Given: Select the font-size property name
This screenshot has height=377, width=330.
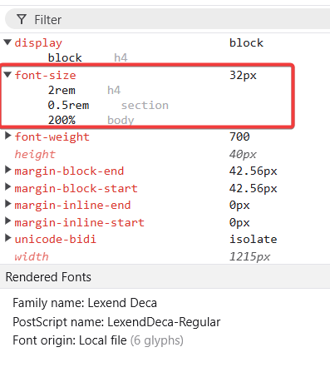Looking at the screenshot, I should (x=46, y=75).
